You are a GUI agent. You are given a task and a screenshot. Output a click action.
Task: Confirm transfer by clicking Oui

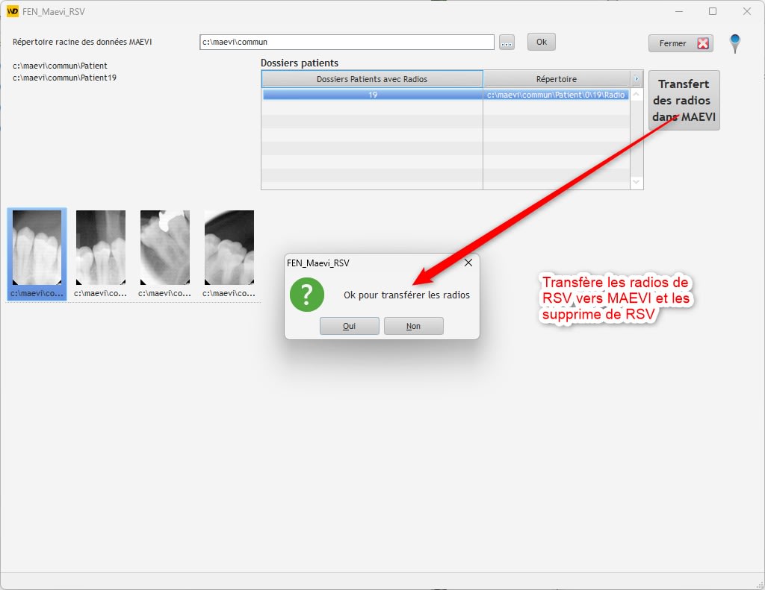click(x=349, y=326)
